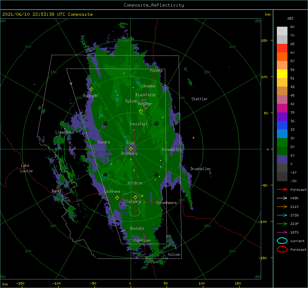Click the slate purple 0-10 dBZ swatch
Viewport: 308px width, 288px height.
pyautogui.click(x=282, y=160)
